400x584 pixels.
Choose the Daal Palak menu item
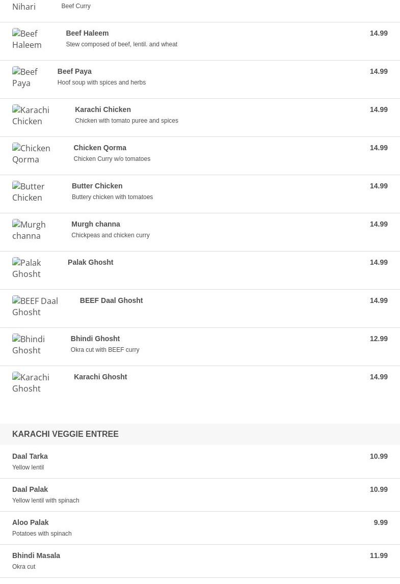[x=30, y=489]
